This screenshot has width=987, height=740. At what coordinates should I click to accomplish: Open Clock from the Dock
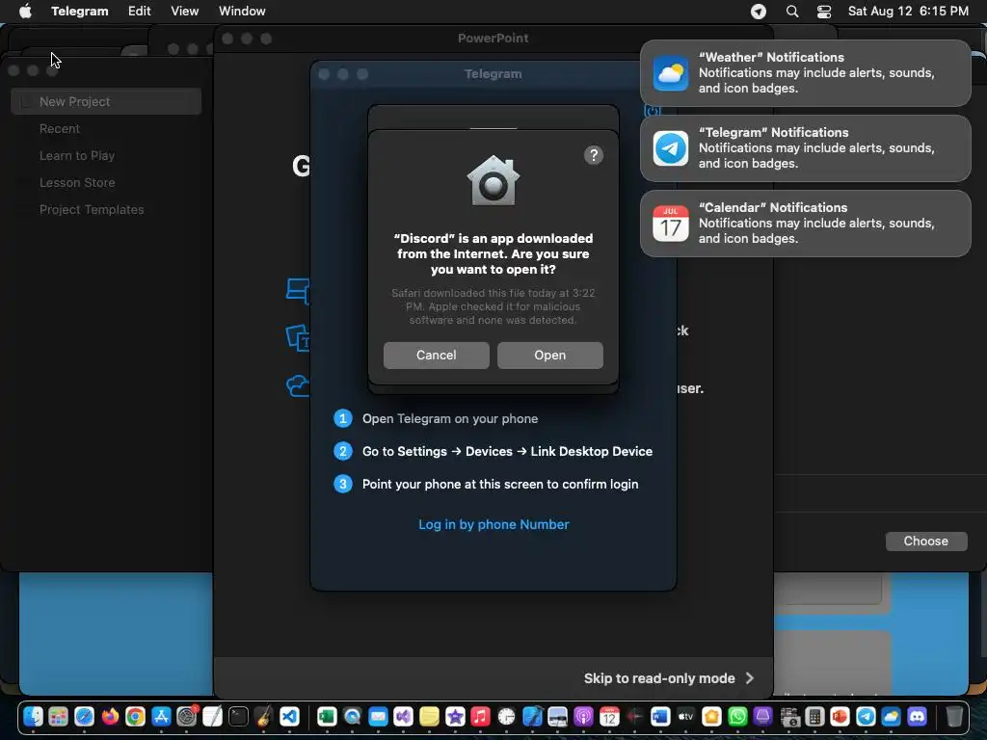tap(506, 716)
